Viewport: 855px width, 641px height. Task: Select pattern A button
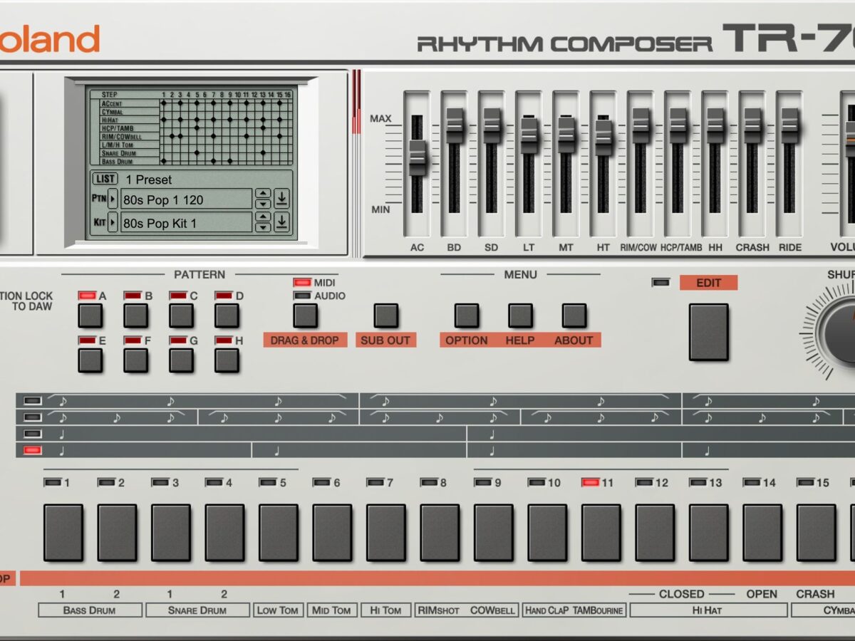tap(90, 316)
